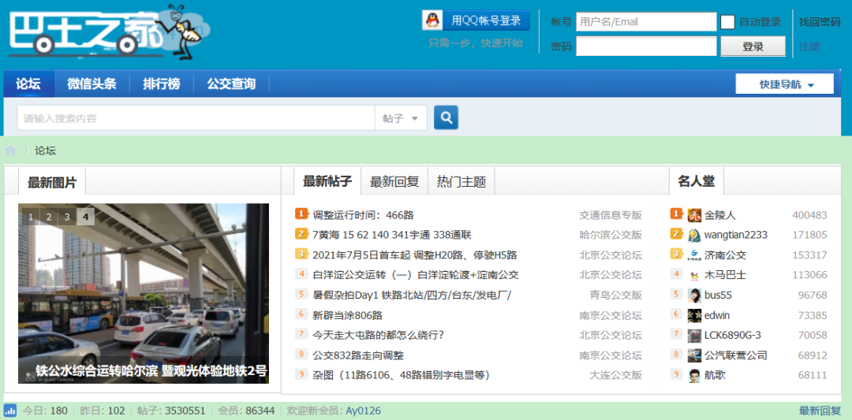Open 金陵人's avatar icon
This screenshot has height=420, width=852.
(x=694, y=215)
